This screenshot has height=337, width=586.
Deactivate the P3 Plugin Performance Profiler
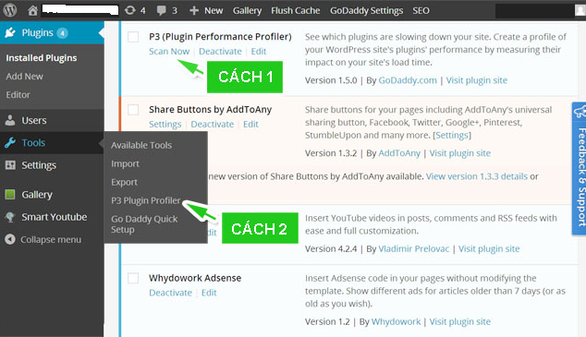click(220, 51)
